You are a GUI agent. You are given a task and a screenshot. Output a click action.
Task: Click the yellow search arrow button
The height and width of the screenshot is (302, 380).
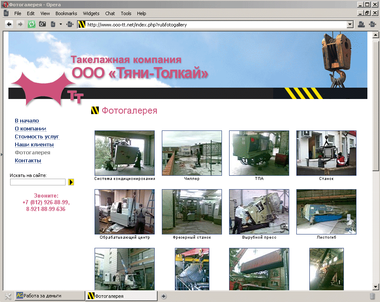pos(71,182)
